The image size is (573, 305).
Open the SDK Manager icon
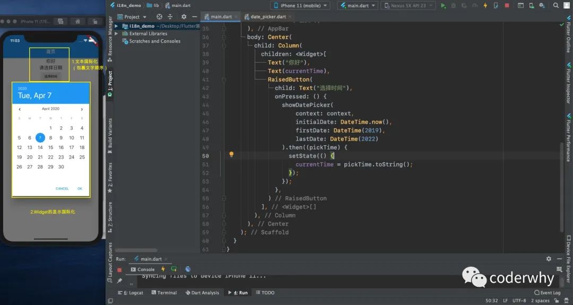[x=542, y=5]
